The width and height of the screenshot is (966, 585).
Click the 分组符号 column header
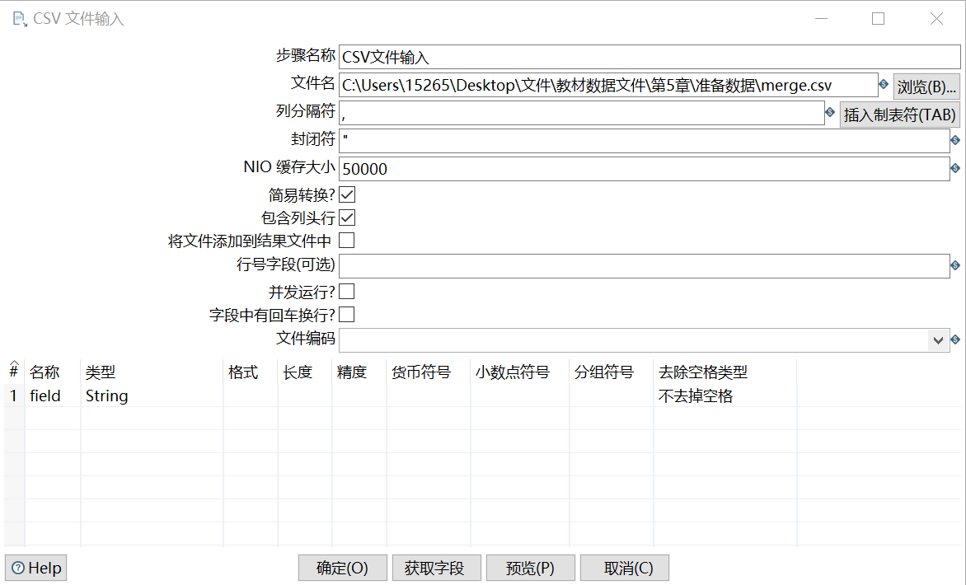point(611,372)
